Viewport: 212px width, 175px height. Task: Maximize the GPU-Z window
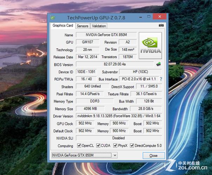149,16
